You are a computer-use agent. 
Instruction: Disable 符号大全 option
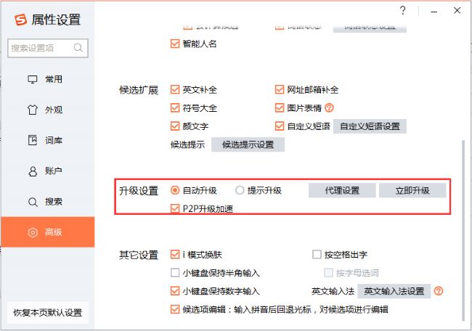175,107
